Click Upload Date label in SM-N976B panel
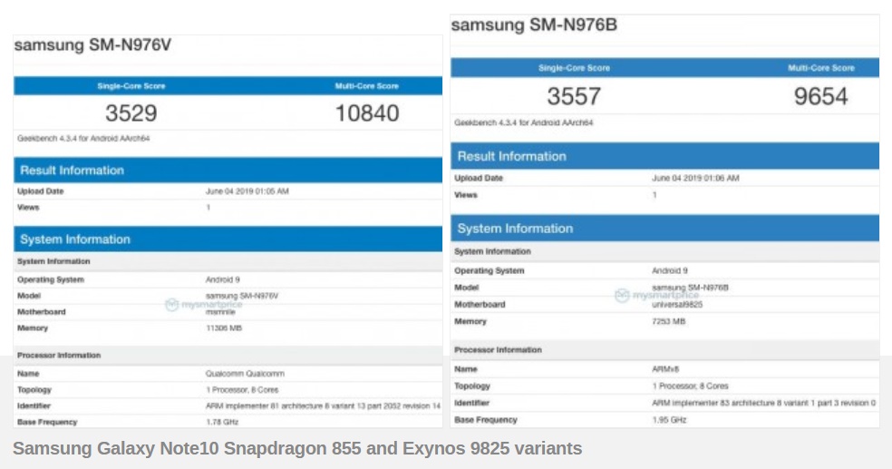This screenshot has width=892, height=469. coord(479,178)
